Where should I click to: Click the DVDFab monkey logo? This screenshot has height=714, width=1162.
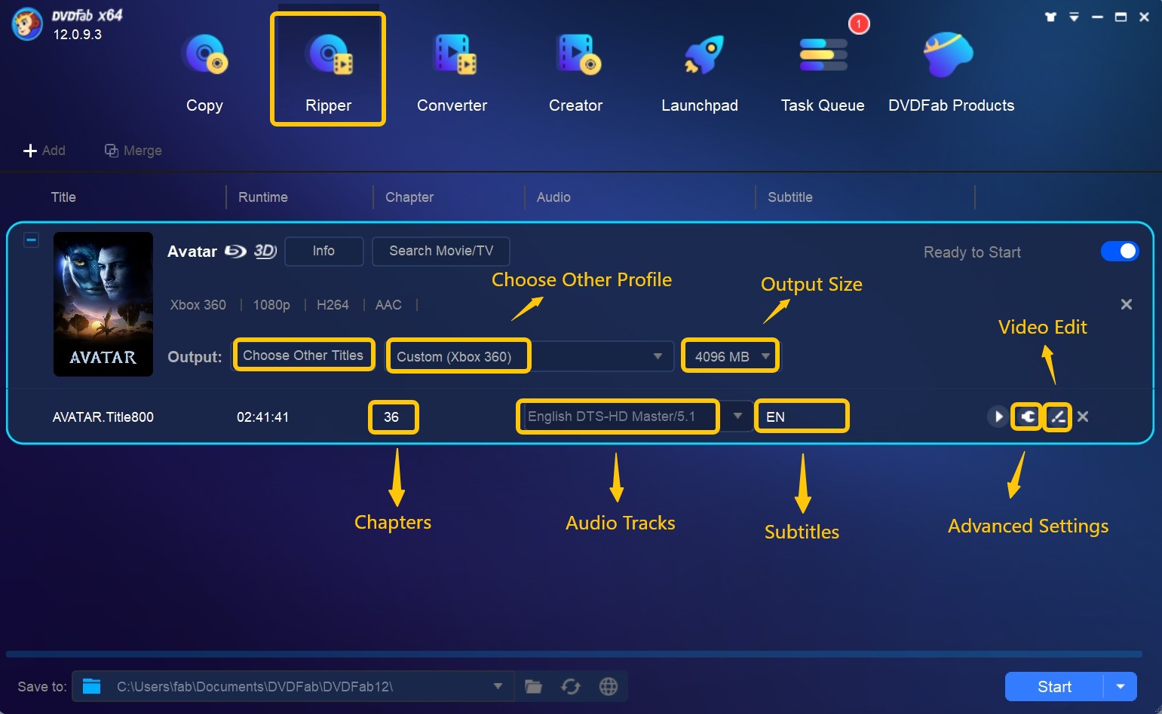tap(26, 24)
